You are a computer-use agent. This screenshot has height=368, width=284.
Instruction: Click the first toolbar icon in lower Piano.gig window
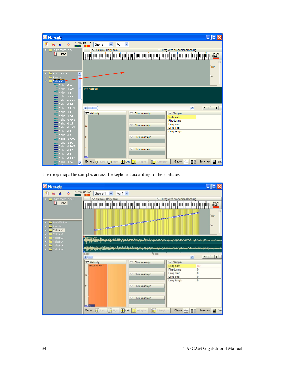click(x=47, y=193)
